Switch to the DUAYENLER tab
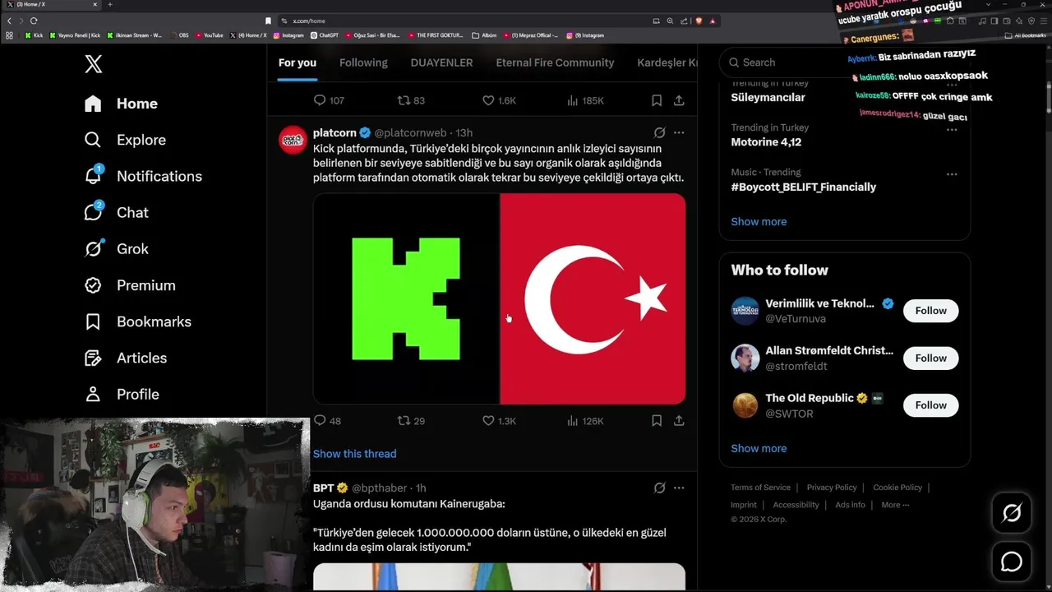 click(441, 62)
